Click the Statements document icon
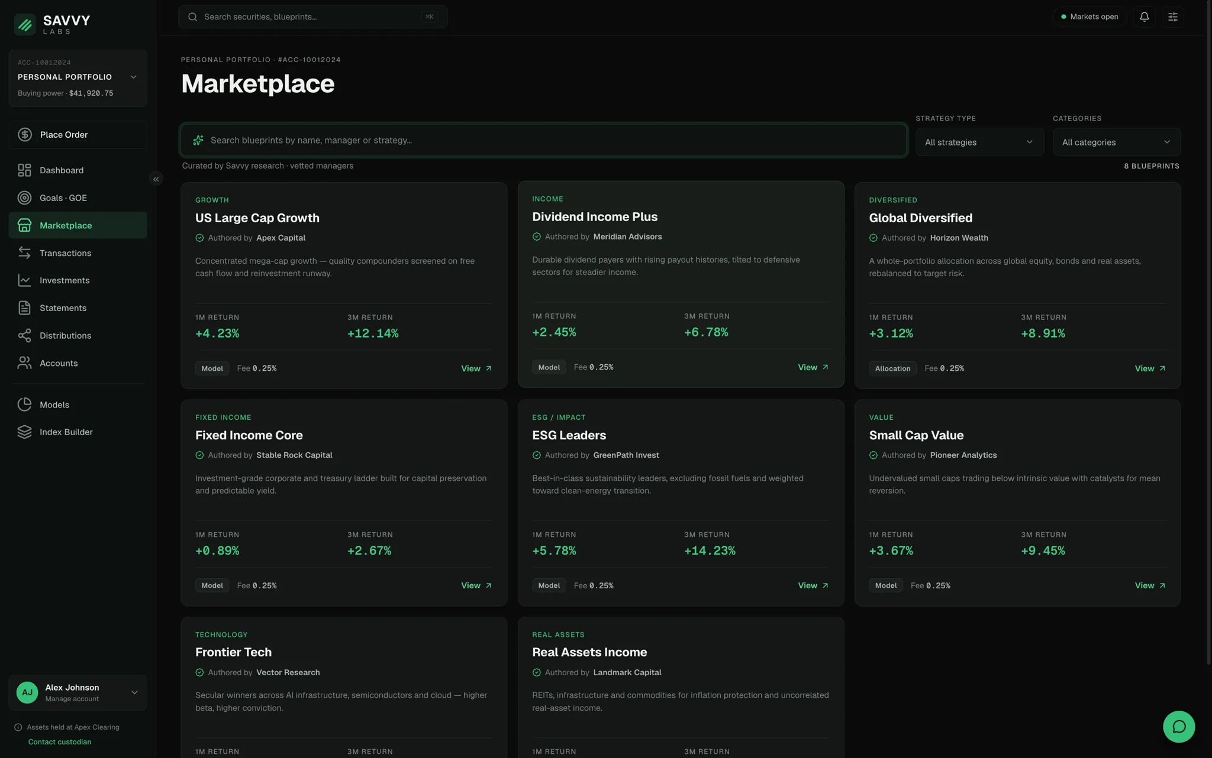 coord(24,308)
